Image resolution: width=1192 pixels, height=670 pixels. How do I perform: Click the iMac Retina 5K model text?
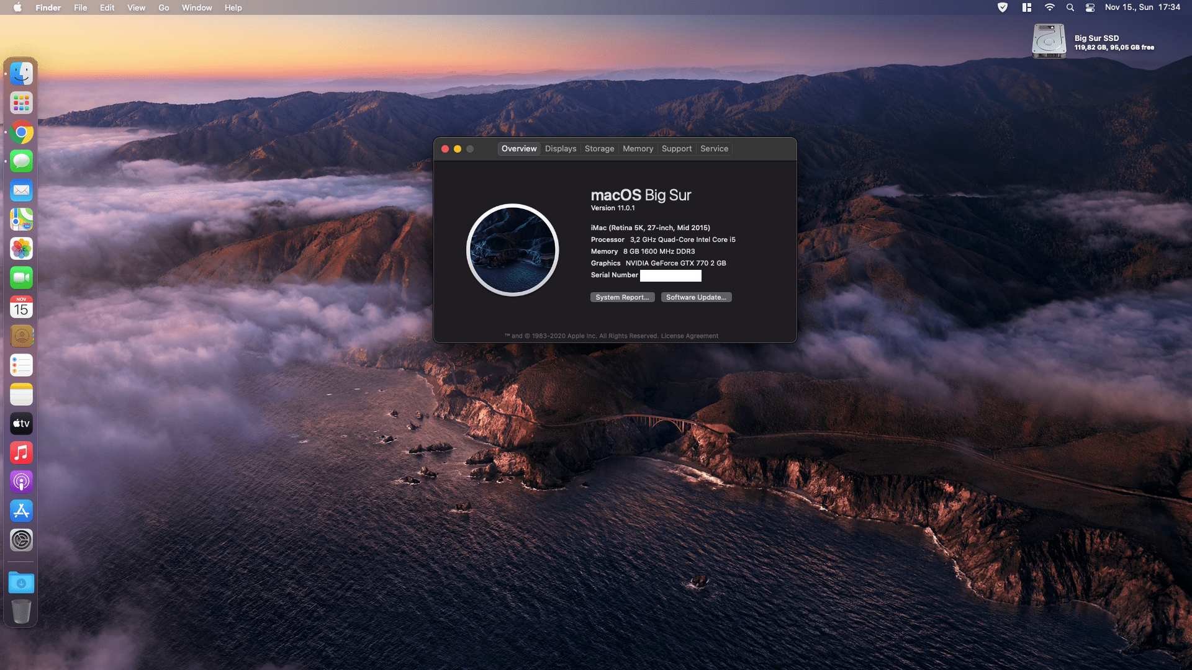tap(650, 228)
